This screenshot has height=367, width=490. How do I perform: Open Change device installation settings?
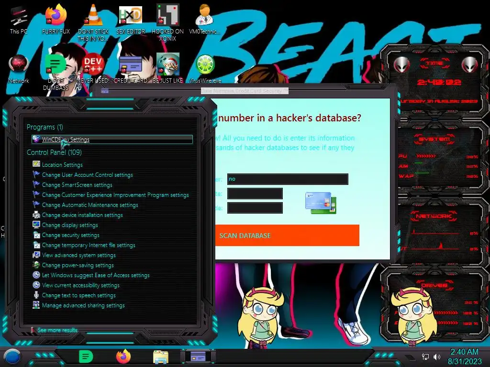pos(78,215)
